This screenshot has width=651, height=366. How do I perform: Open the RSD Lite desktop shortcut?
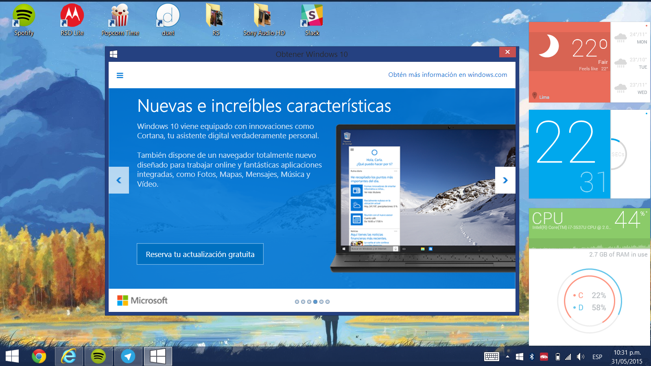tap(72, 20)
